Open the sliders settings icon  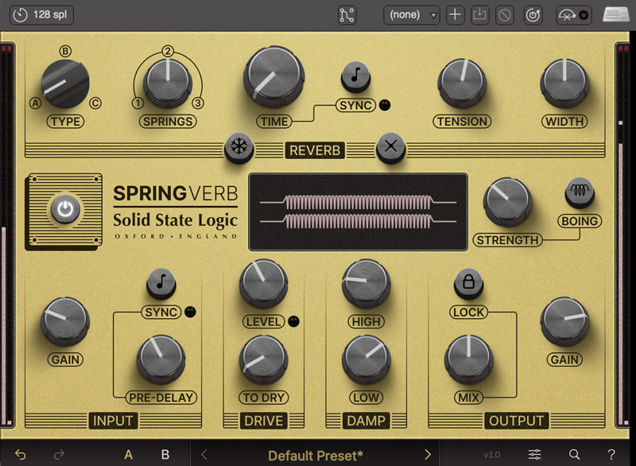pyautogui.click(x=534, y=455)
